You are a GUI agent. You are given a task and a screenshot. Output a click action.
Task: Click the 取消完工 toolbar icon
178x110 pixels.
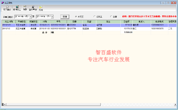tap(17, 8)
